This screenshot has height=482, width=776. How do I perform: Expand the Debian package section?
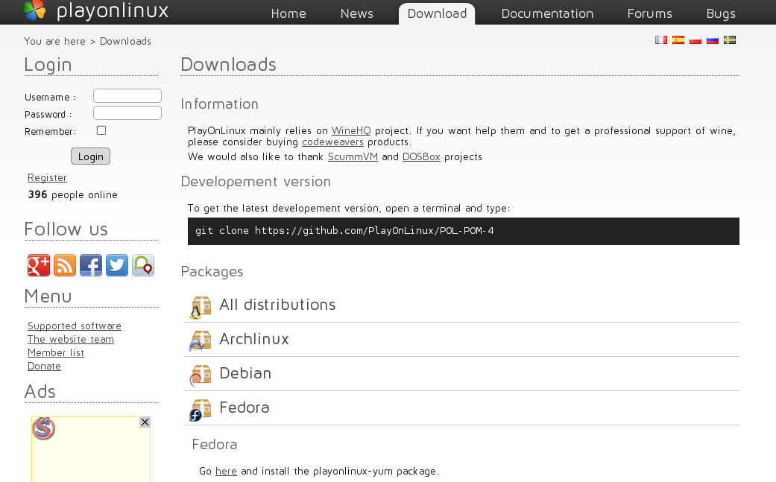click(245, 372)
